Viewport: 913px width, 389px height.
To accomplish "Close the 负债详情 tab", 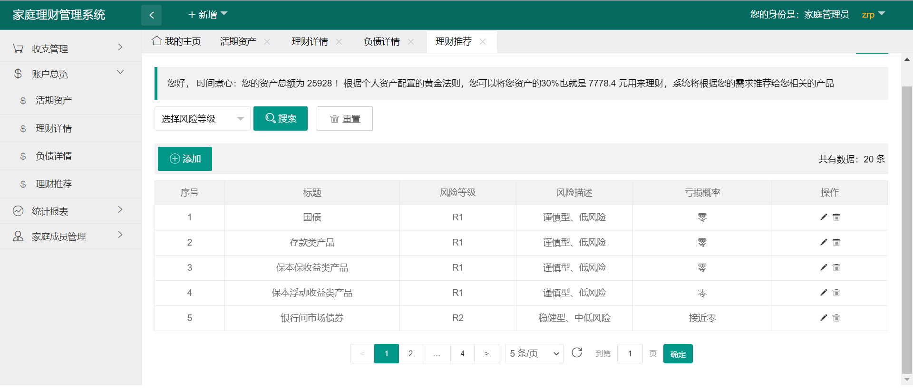I will click(411, 42).
